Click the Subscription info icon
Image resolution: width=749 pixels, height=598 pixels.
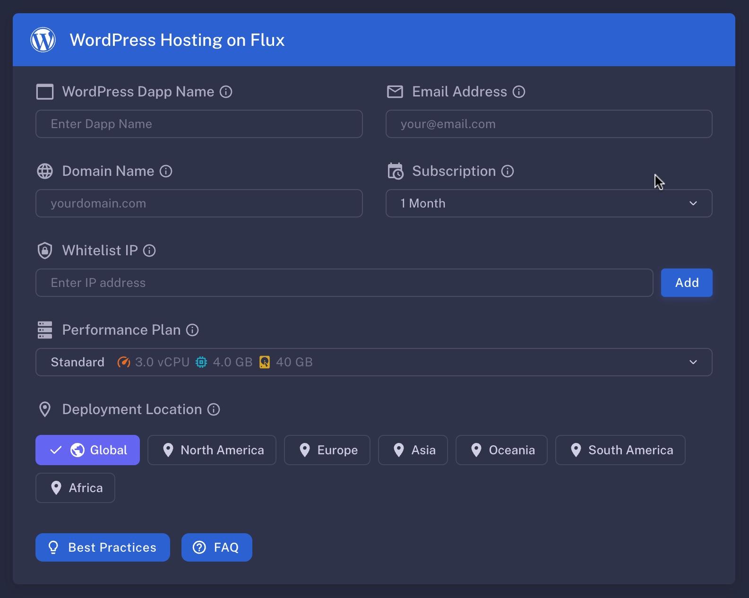pyautogui.click(x=508, y=171)
